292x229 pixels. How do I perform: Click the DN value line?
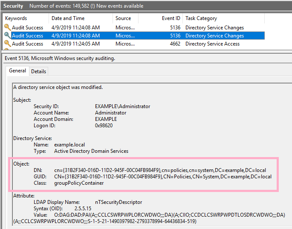tap(160, 170)
